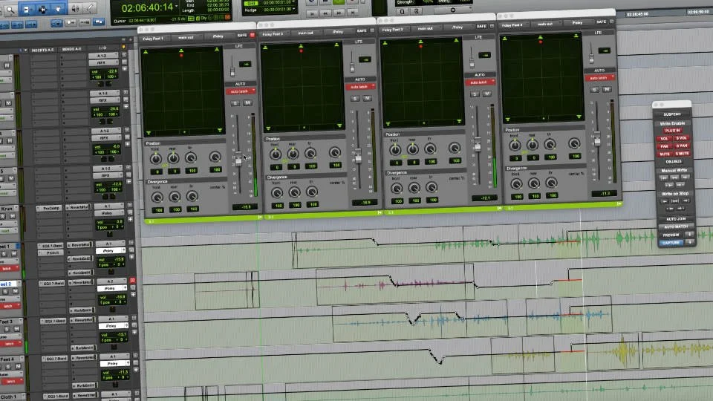Image resolution: width=713 pixels, height=401 pixels.
Task: Click the EQ3 7-Band insert on Feet 3 track
Action: click(54, 321)
